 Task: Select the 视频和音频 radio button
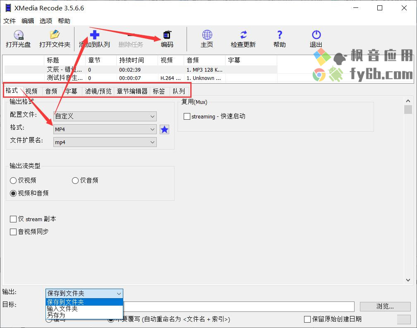point(13,193)
